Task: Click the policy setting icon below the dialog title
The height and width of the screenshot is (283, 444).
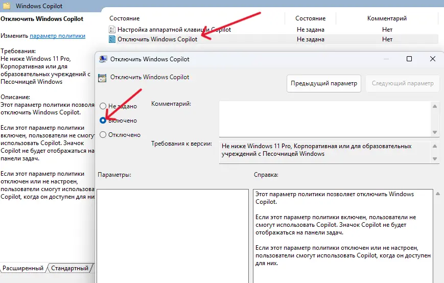Action: point(102,78)
